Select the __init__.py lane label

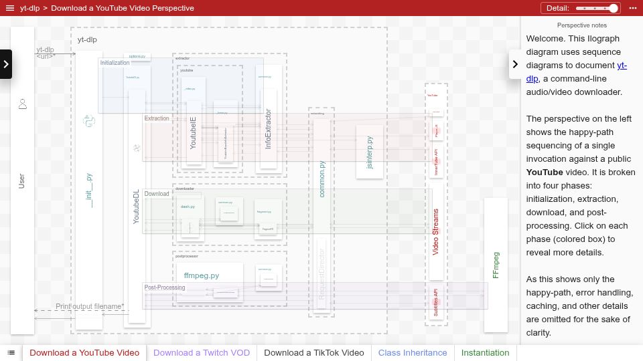[x=89, y=191]
